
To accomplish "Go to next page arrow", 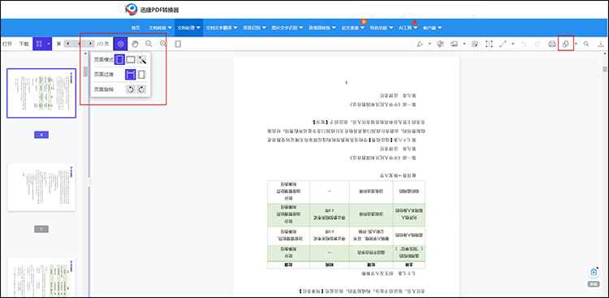I will [90, 44].
